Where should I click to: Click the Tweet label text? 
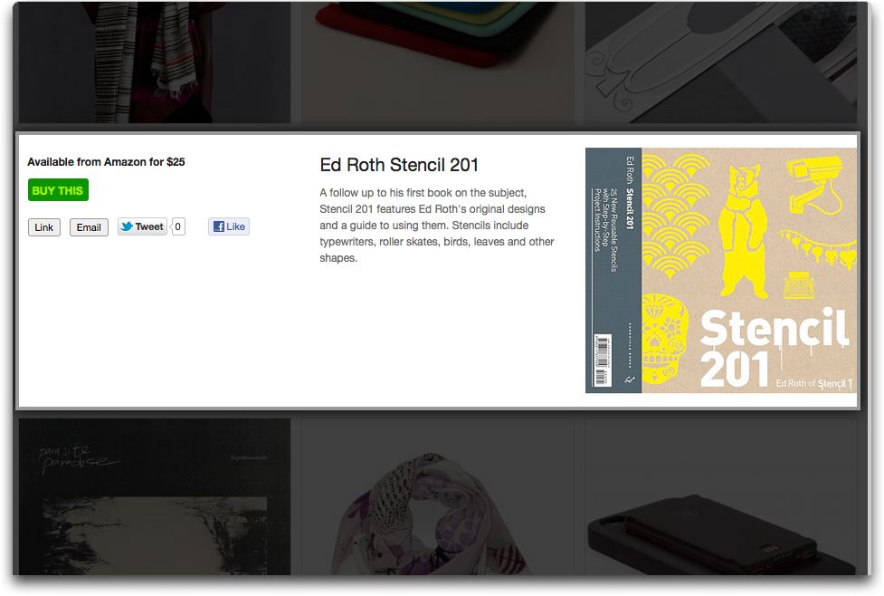(149, 227)
